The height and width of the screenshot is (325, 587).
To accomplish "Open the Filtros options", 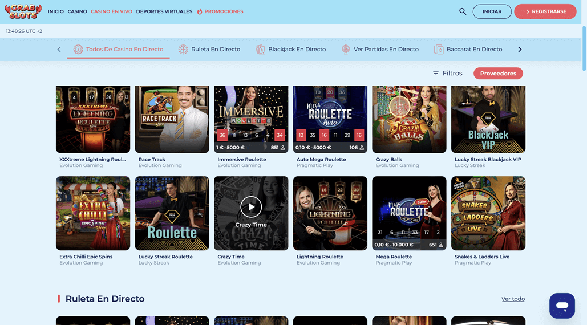I will 448,74.
